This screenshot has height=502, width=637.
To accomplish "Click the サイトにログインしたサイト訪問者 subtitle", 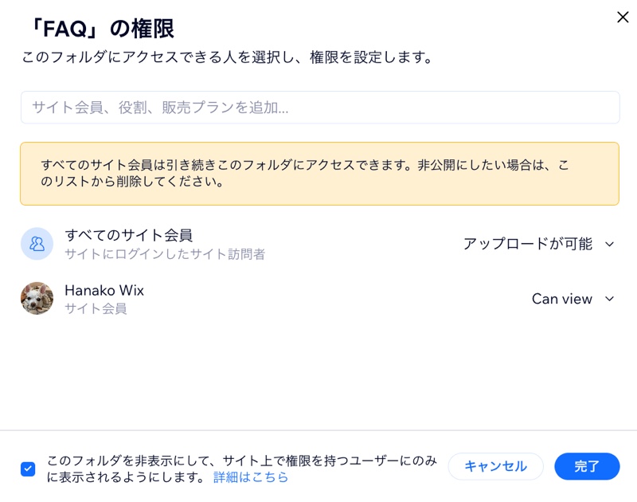I will pos(165,254).
